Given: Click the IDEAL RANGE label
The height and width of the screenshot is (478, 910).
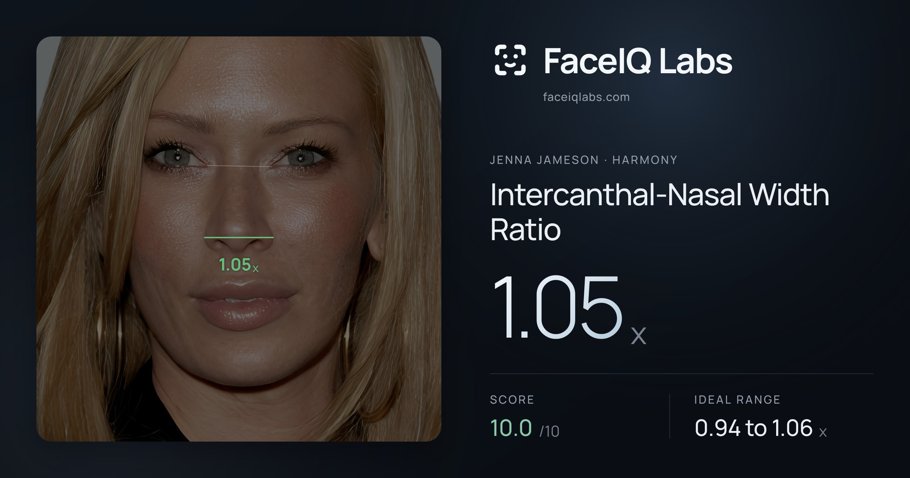Looking at the screenshot, I should pos(737,399).
